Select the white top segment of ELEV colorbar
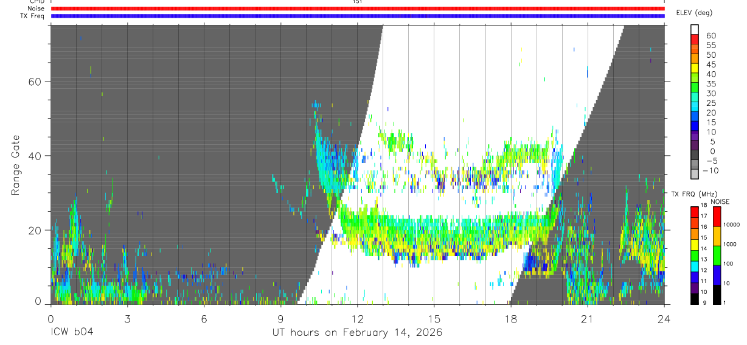 (695, 29)
